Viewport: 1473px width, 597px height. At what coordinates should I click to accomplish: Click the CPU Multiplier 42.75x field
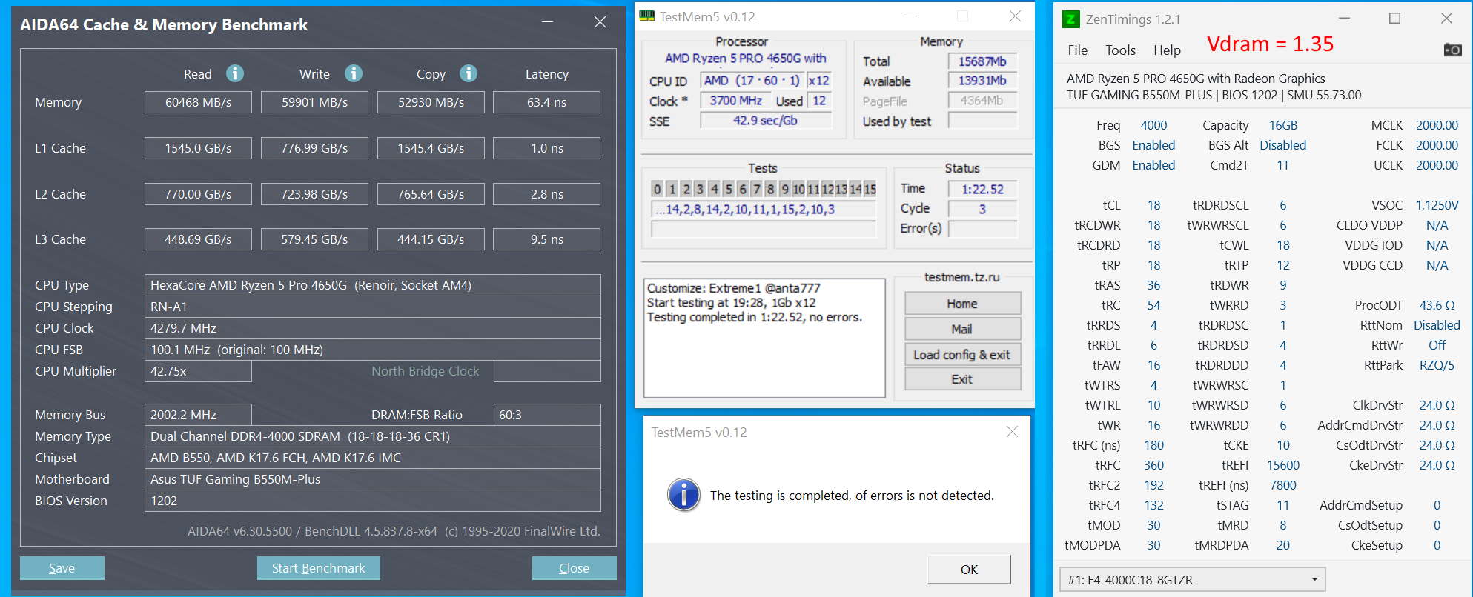click(198, 371)
